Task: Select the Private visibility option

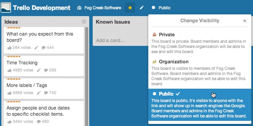Action: click(200, 43)
